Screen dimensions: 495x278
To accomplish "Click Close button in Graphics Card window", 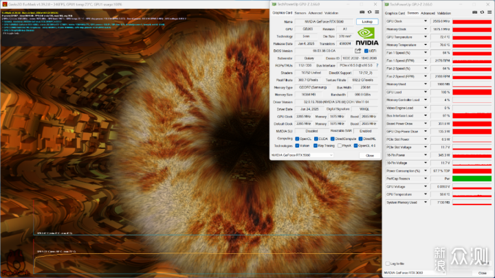I will [370, 156].
